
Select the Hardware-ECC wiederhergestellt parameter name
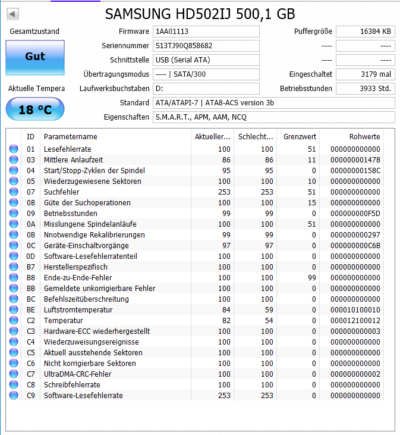[x=97, y=331]
